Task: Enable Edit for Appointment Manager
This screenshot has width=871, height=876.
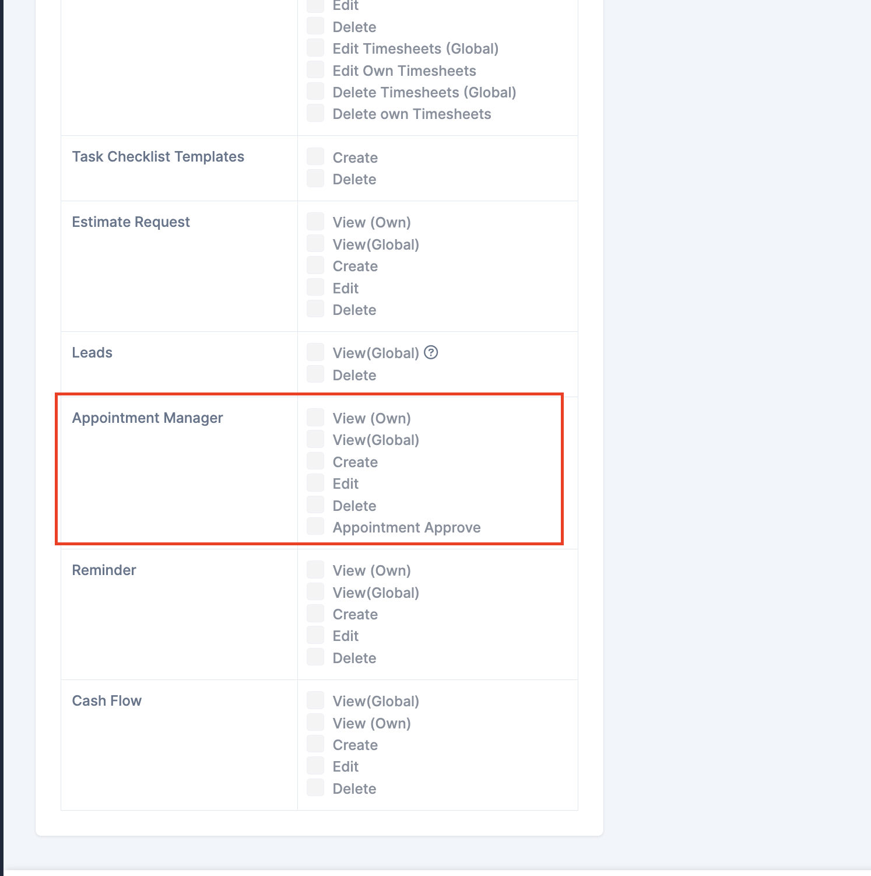Action: coord(315,482)
